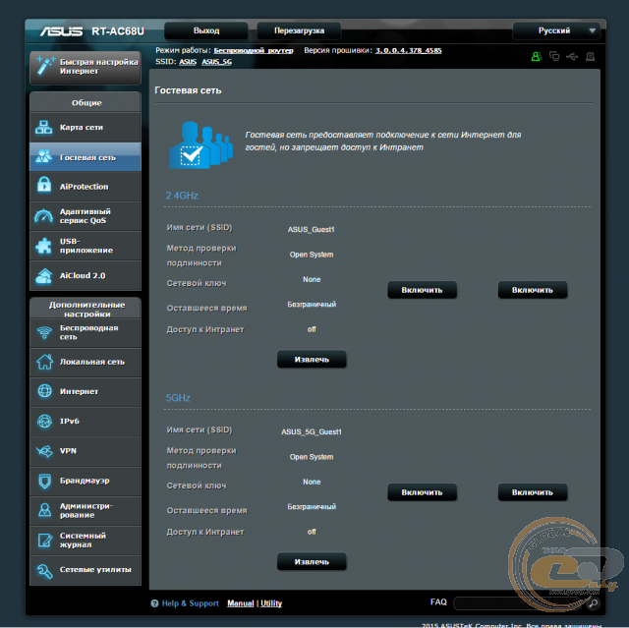Click the Help & Support text

(190, 603)
